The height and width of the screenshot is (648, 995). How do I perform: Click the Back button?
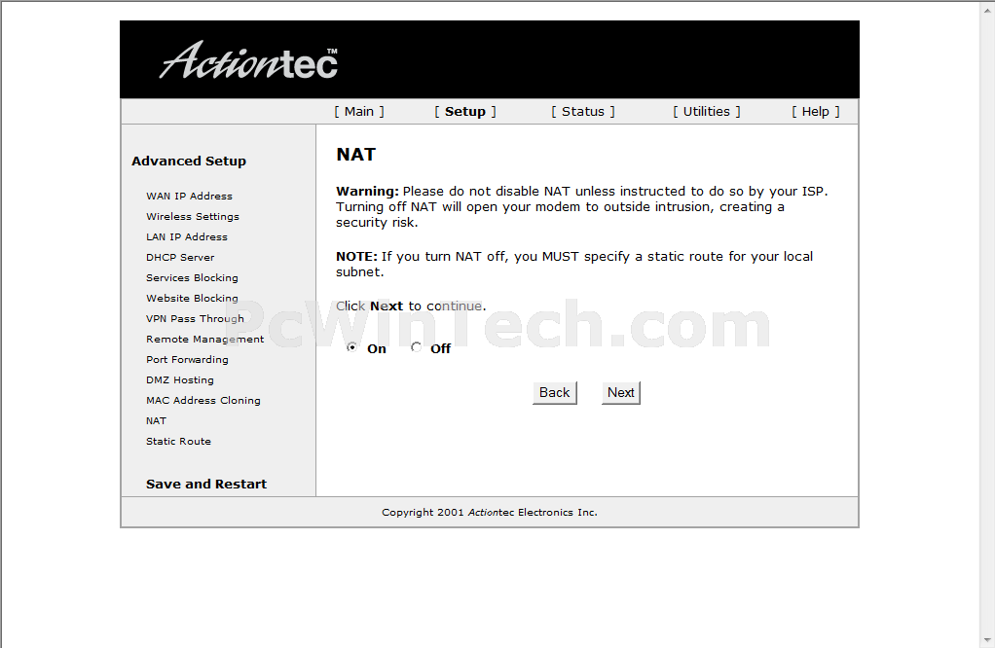click(555, 392)
